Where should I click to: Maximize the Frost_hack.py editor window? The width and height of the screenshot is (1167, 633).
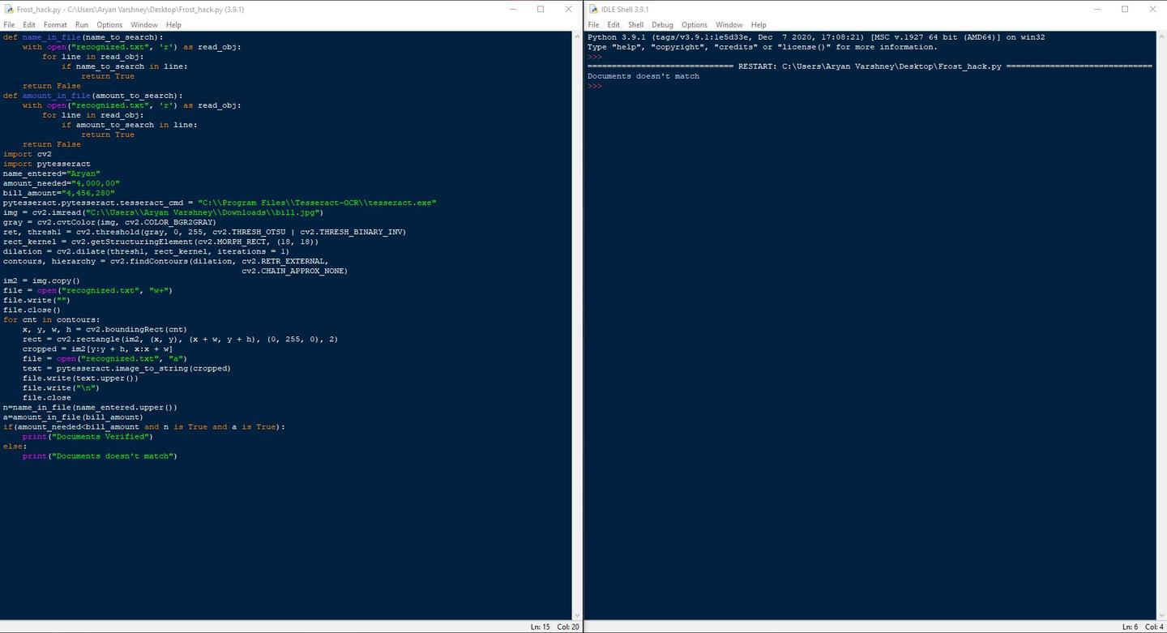[541, 10]
